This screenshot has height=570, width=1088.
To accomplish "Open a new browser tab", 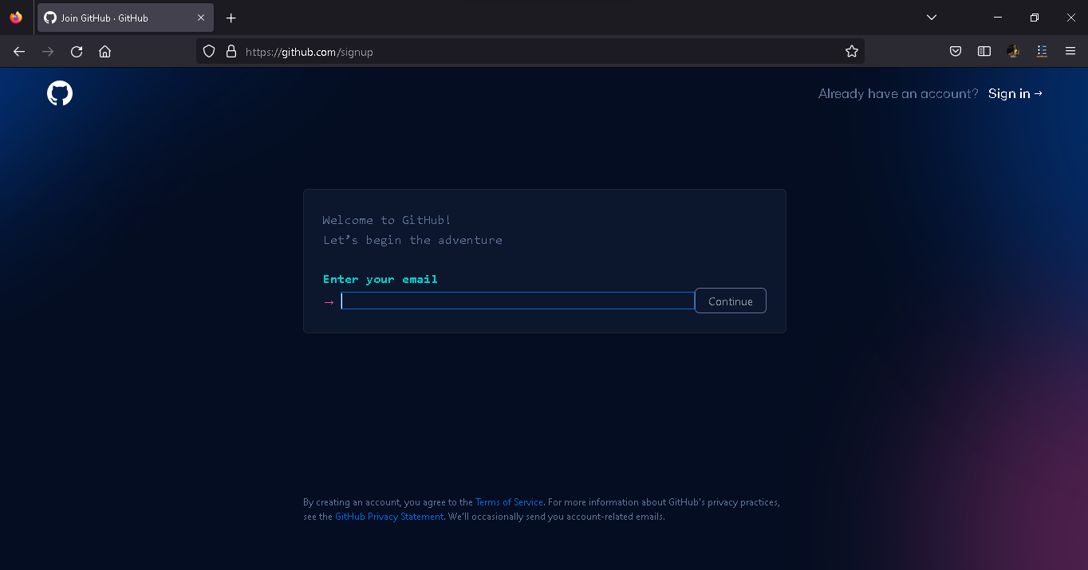I will [231, 17].
